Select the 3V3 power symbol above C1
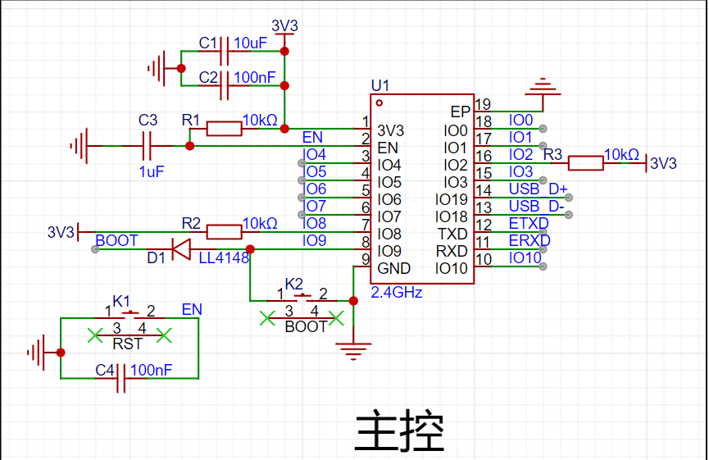This screenshot has height=460, width=709. [284, 32]
